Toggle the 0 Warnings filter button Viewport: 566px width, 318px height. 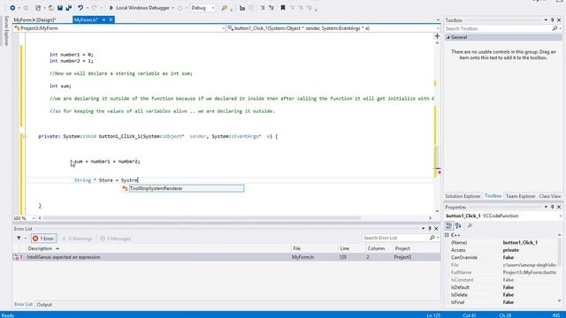click(x=77, y=238)
